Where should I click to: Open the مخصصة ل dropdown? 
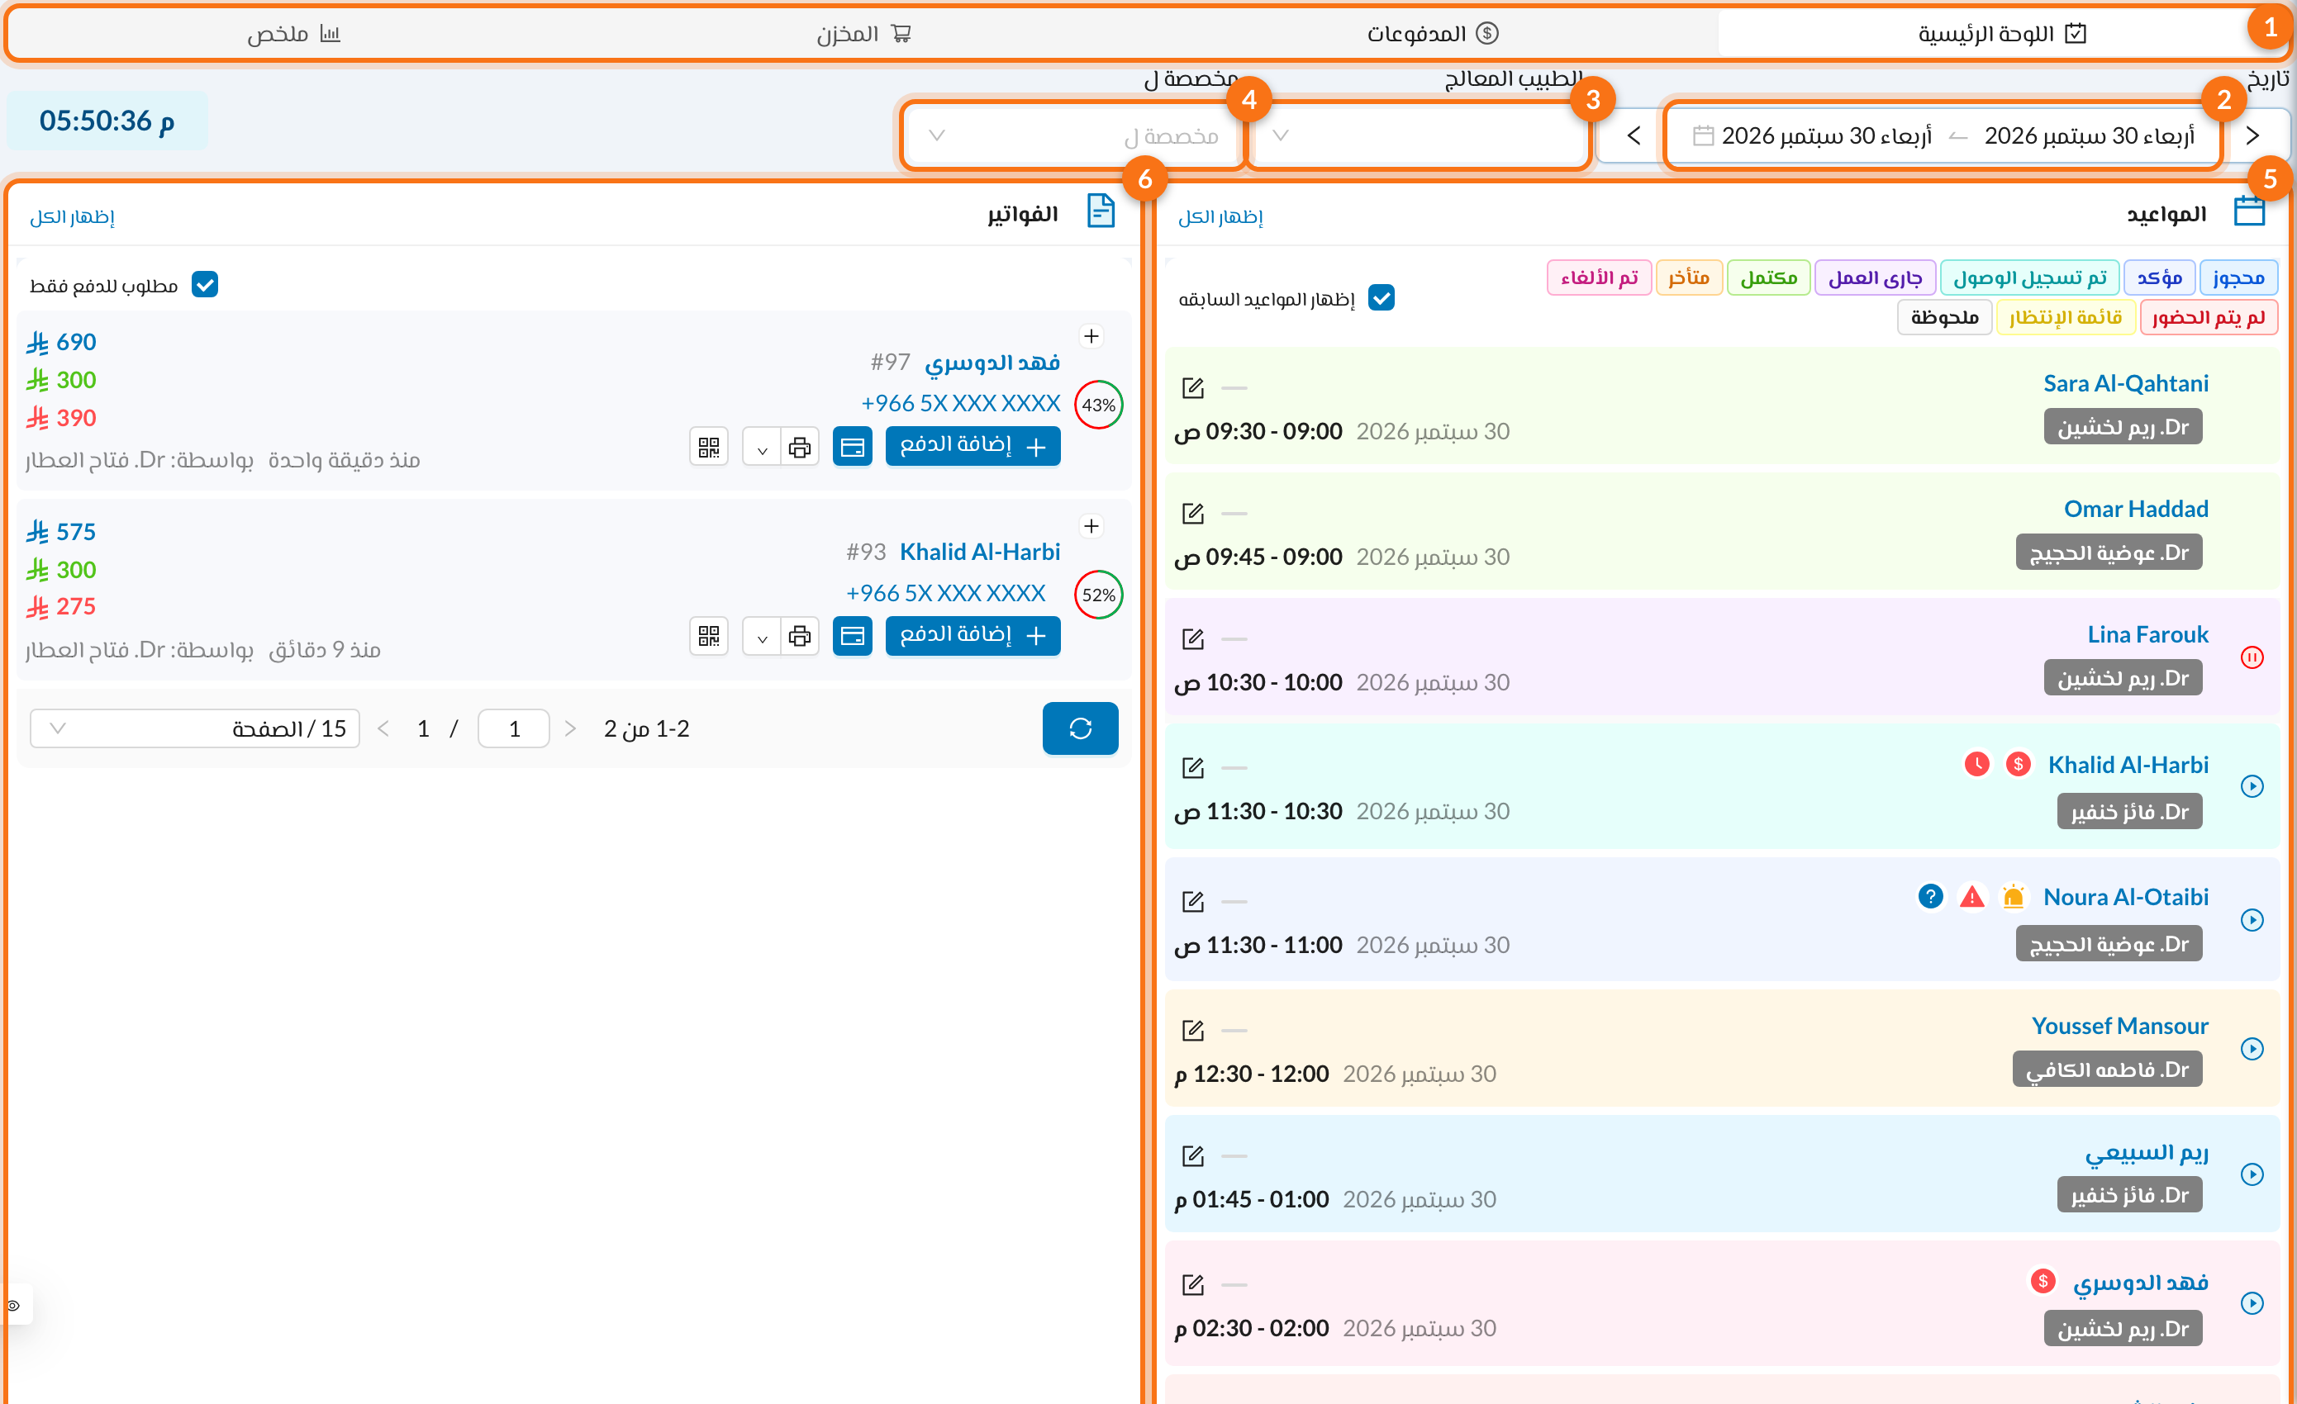pyautogui.click(x=1073, y=136)
